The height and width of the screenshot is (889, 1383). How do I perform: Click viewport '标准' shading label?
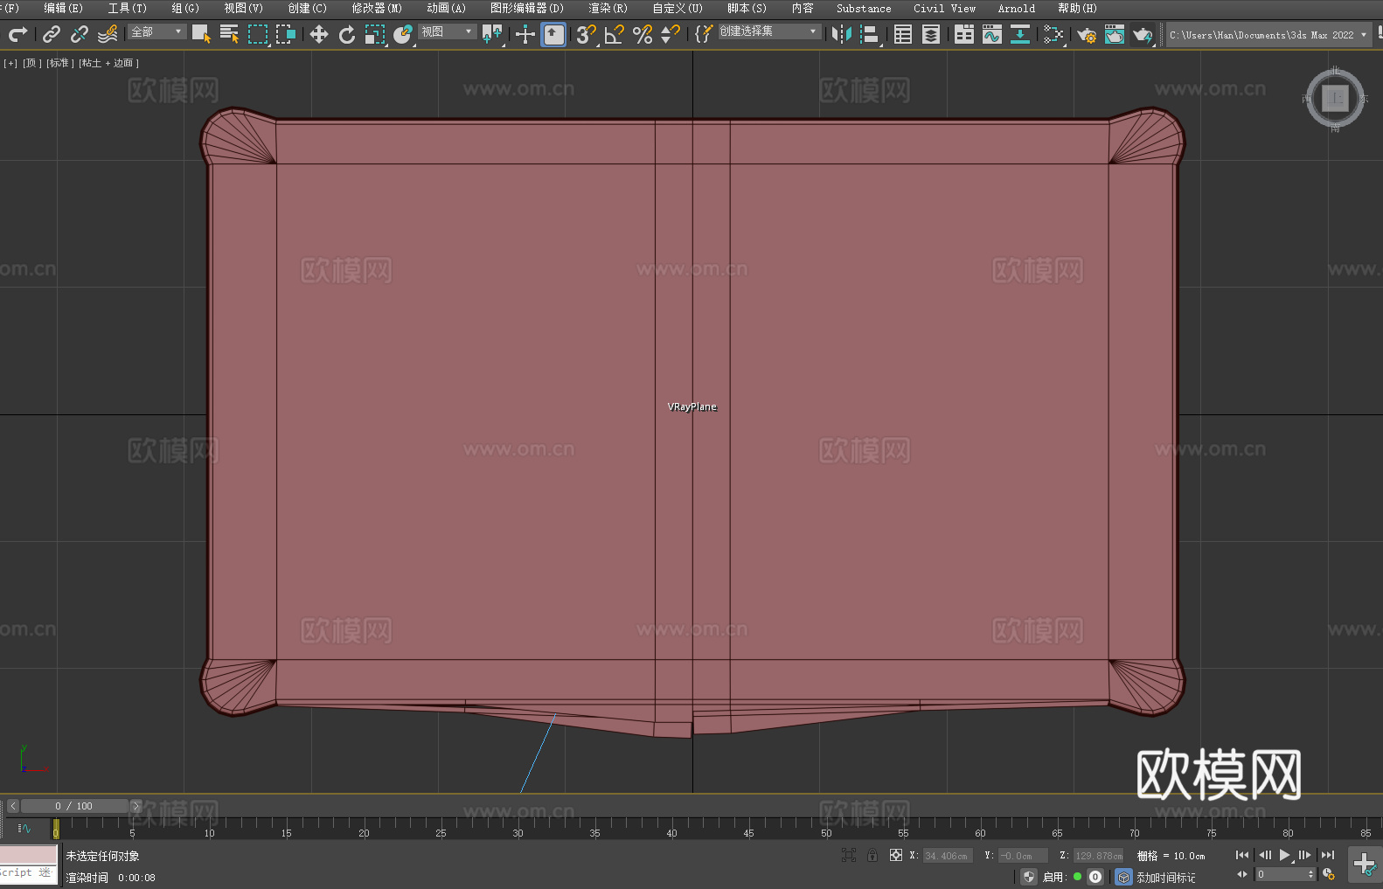60,63
